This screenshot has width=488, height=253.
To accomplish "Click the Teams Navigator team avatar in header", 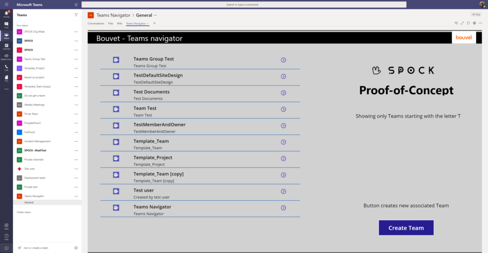I will click(91, 15).
